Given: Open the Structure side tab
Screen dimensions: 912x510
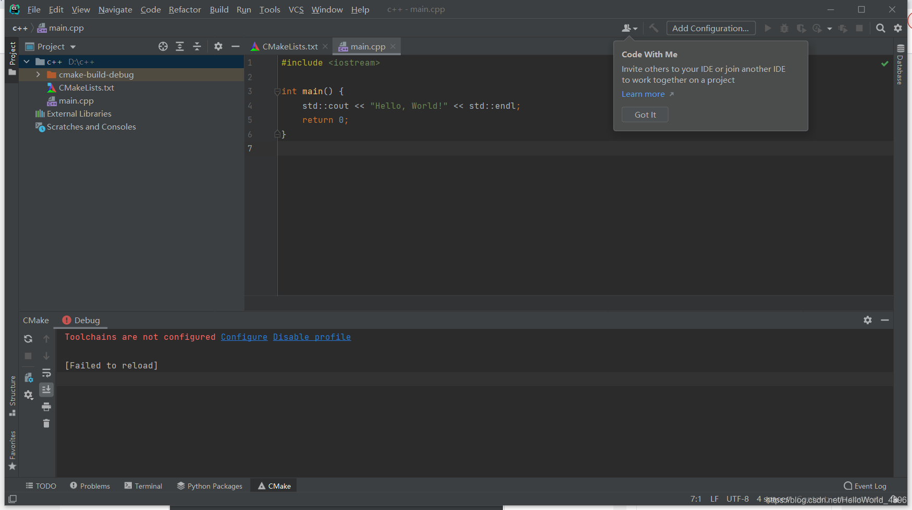Looking at the screenshot, I should coord(13,396).
